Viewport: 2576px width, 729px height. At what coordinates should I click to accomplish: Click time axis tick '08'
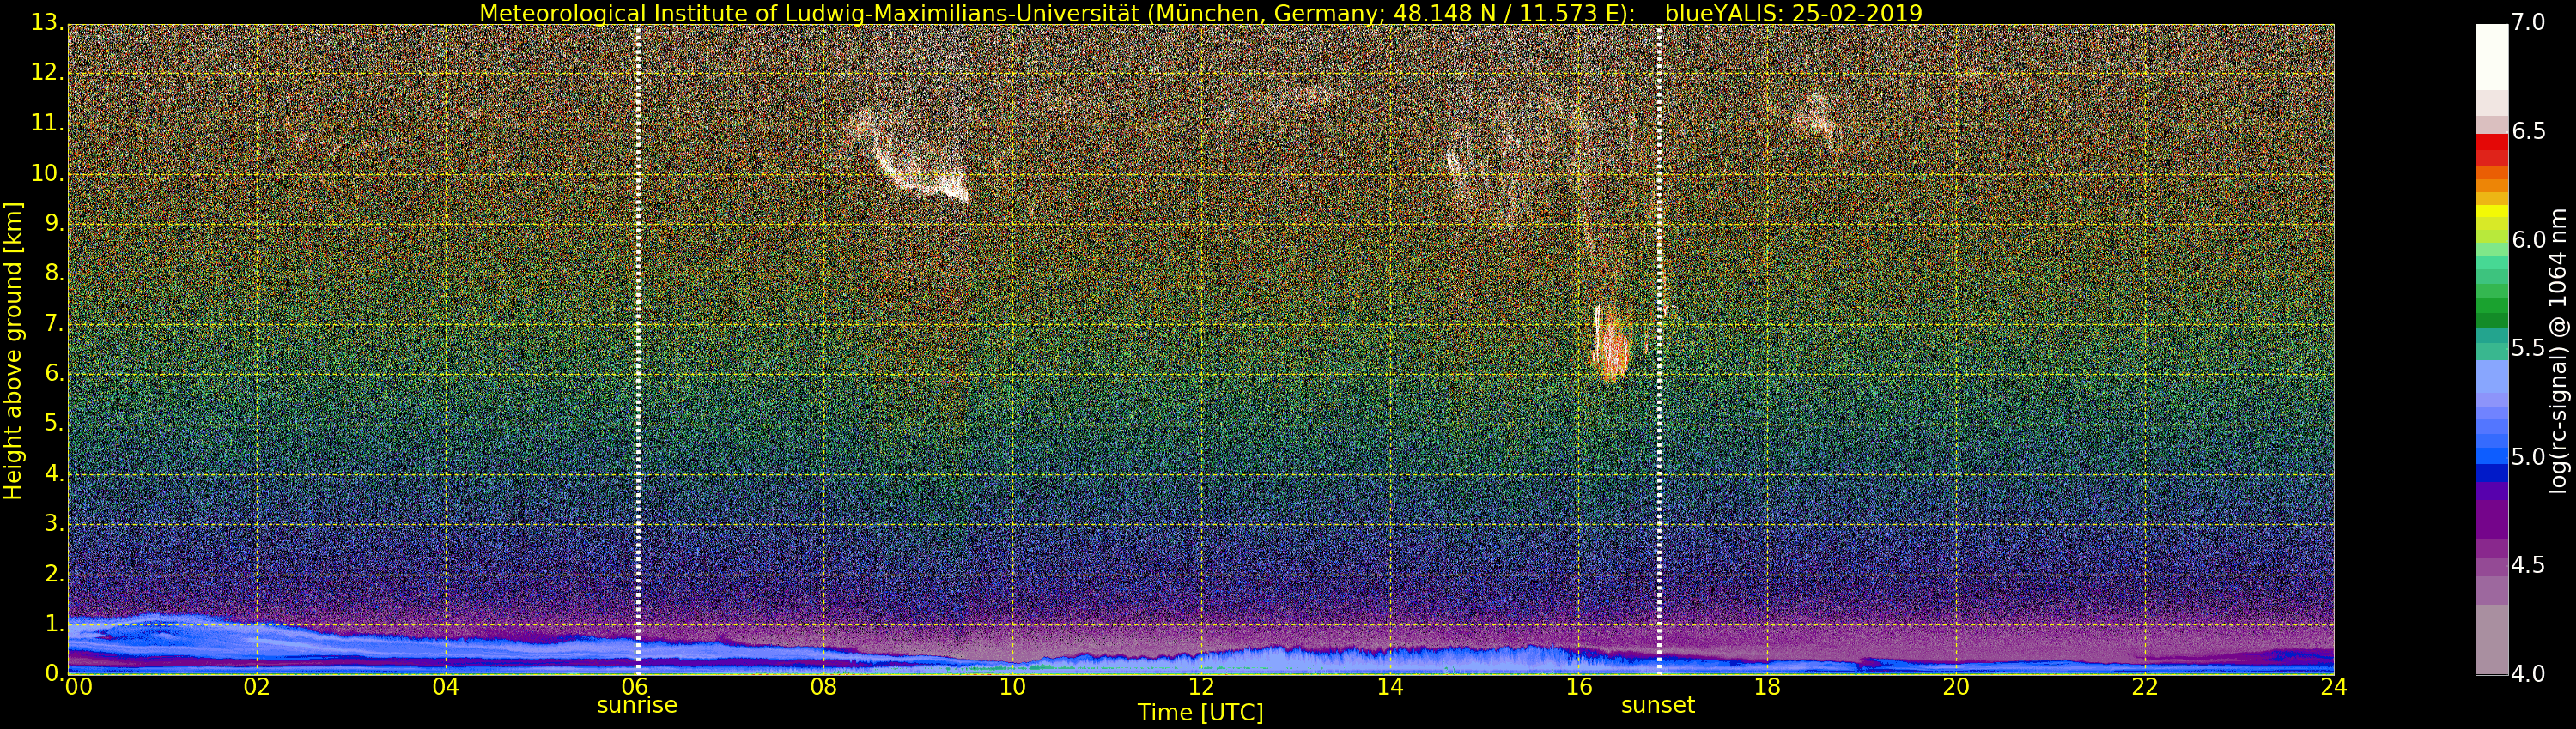coord(823,686)
